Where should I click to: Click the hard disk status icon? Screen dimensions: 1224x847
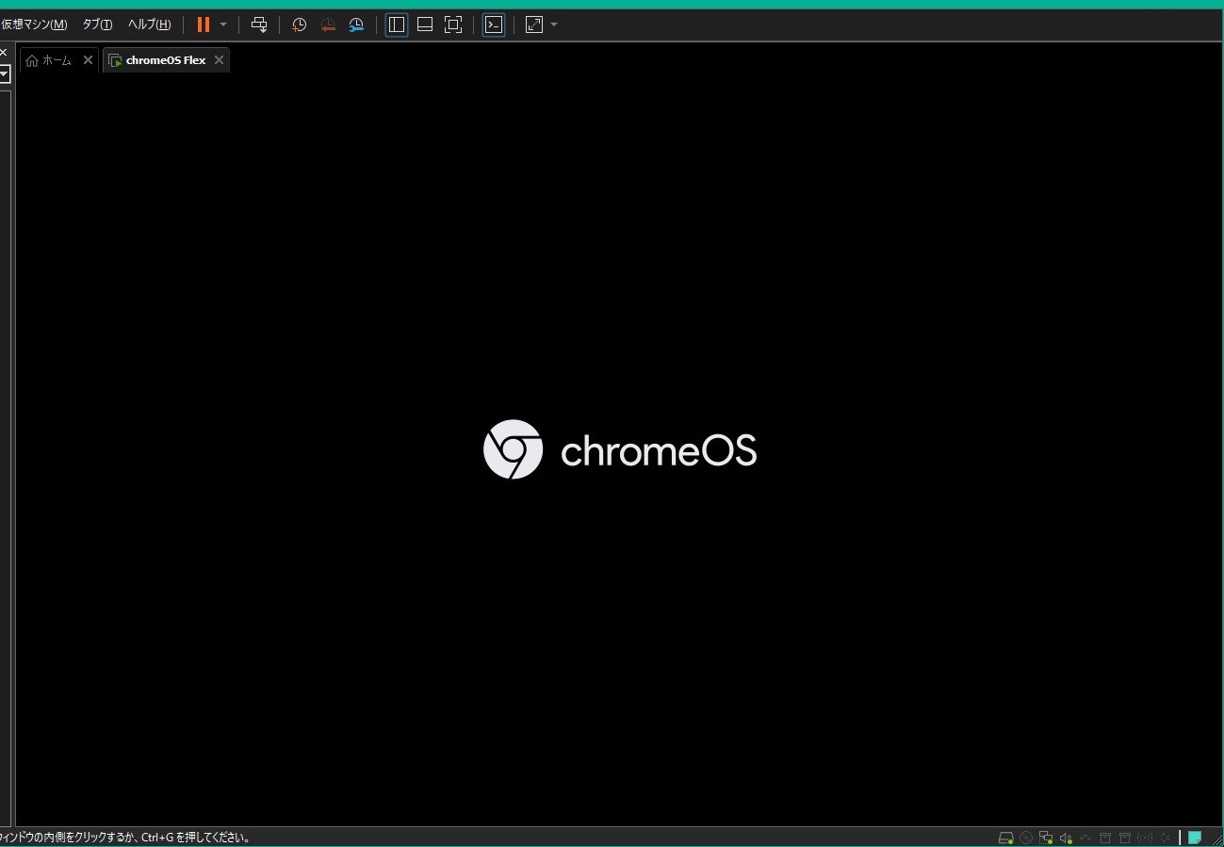pyautogui.click(x=1005, y=838)
